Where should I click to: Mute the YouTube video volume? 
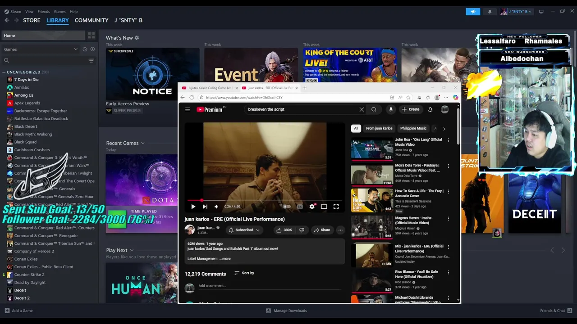click(x=216, y=207)
